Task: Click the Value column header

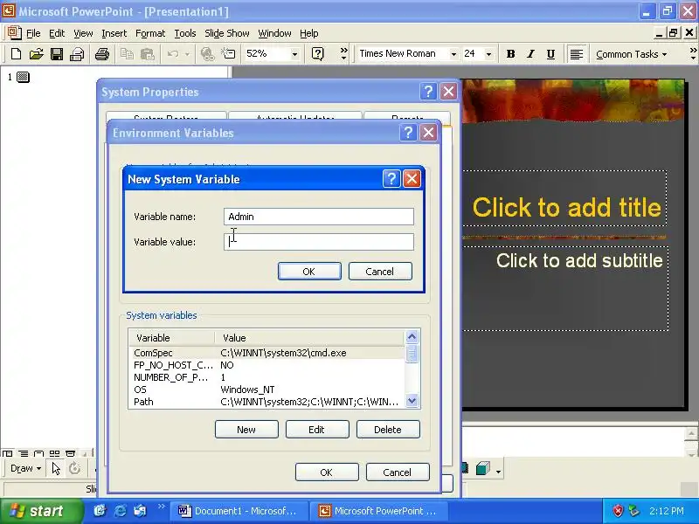Action: coord(309,338)
